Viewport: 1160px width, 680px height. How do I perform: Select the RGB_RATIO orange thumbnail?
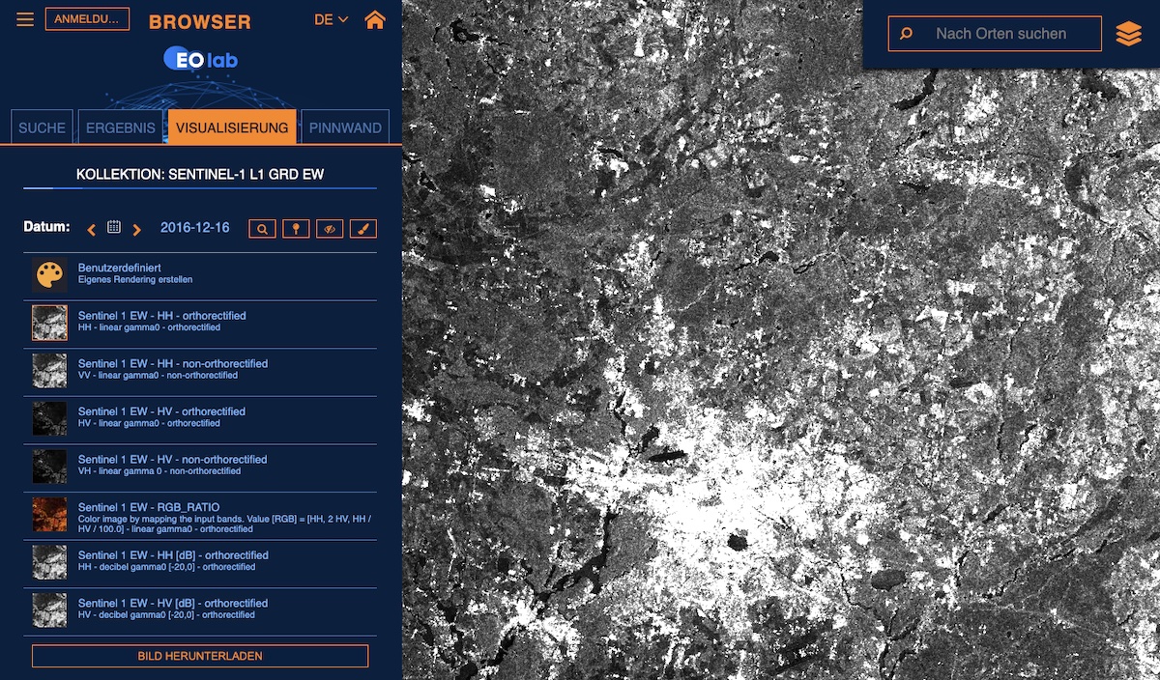49,514
